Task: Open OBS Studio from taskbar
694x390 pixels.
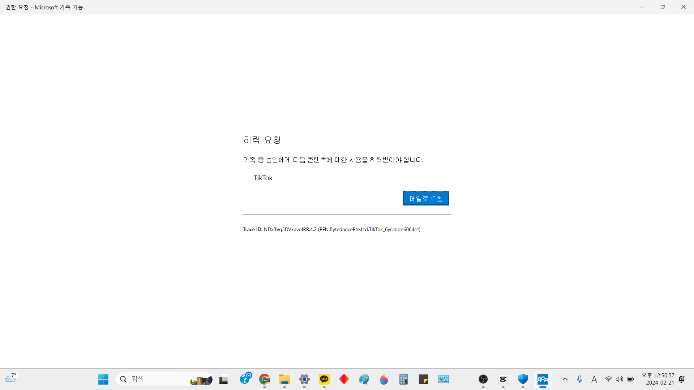Action: [483, 379]
